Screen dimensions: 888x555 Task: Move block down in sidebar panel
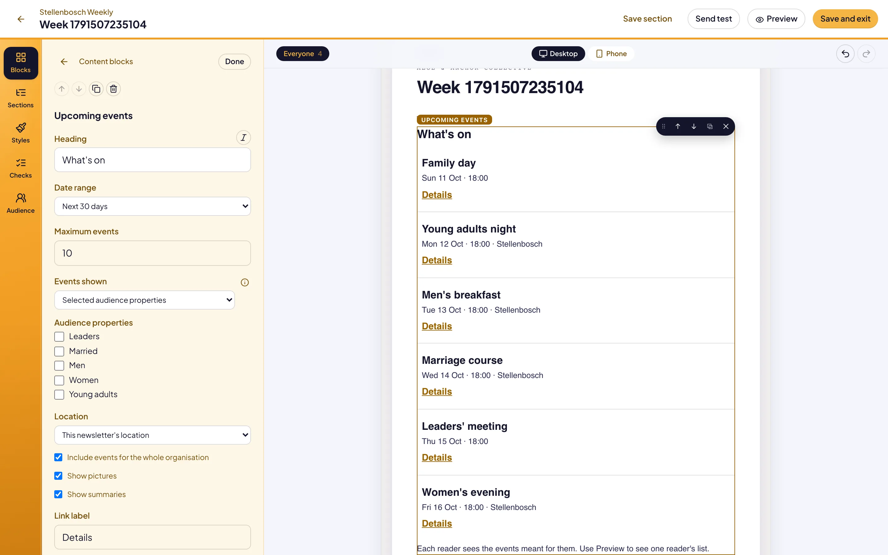[x=79, y=89]
